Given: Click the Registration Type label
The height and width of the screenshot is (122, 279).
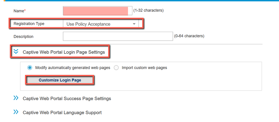Looking at the screenshot, I should tap(29, 24).
